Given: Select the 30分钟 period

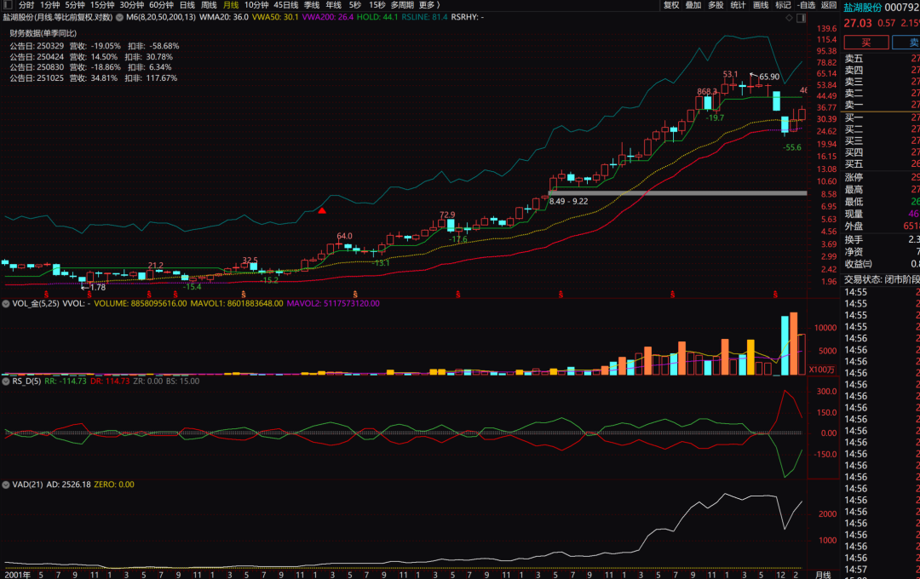Looking at the screenshot, I should (x=132, y=5).
